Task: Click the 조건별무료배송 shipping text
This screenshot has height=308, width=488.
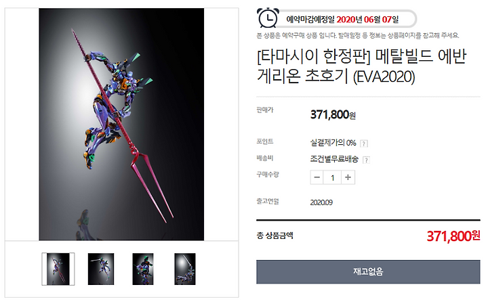Action: (334, 159)
